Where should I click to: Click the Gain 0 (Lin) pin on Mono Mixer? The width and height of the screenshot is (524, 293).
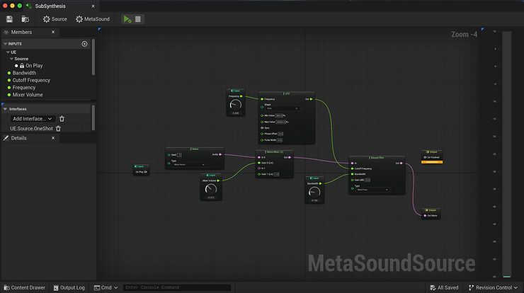(x=259, y=163)
